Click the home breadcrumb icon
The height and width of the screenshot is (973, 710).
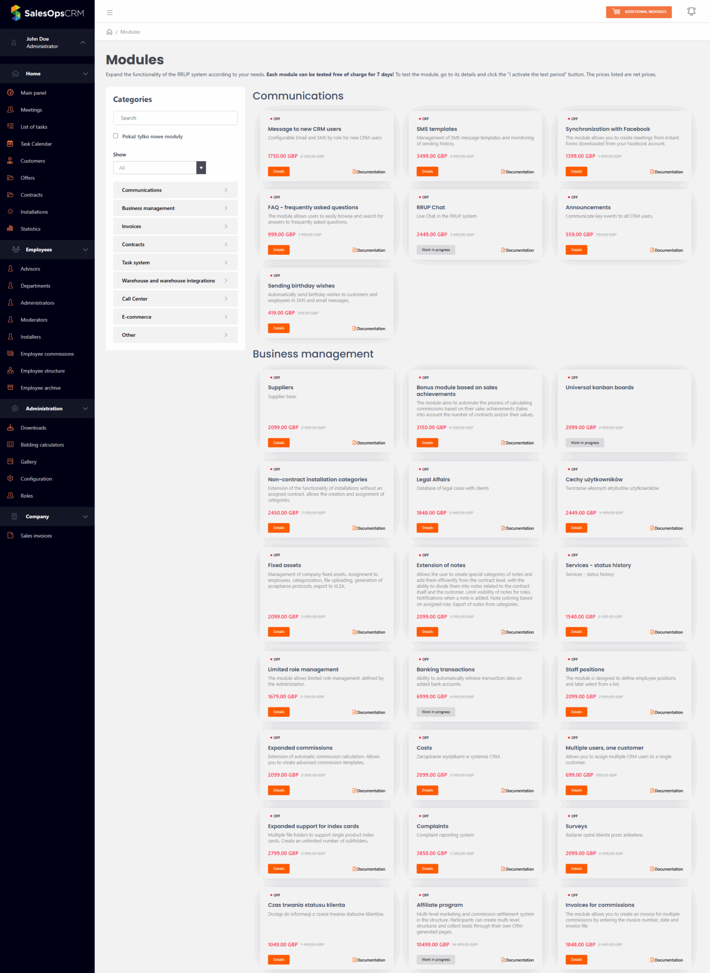(x=109, y=32)
